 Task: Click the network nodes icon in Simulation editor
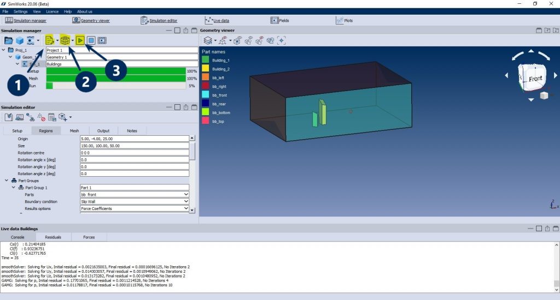point(31,117)
